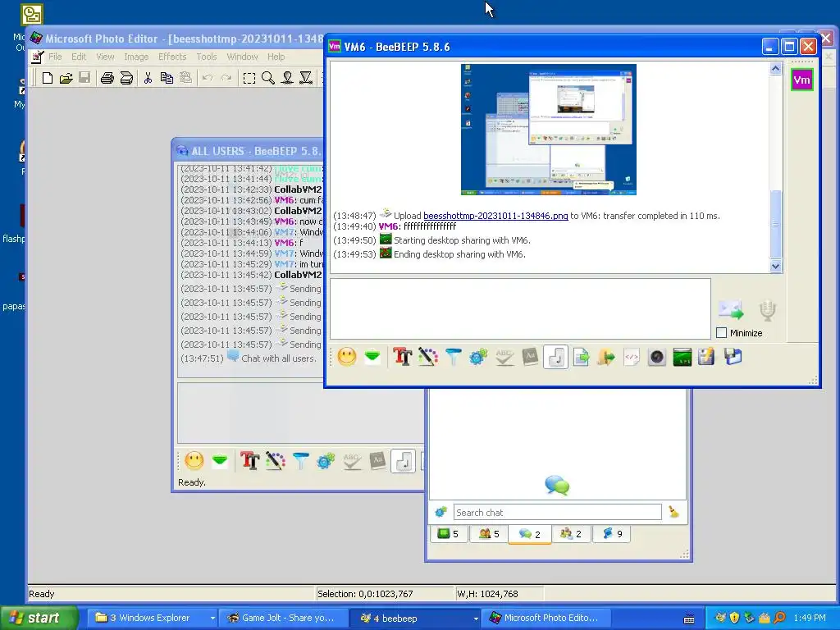Click the Open folder icon in Photo Editor
This screenshot has width=840, height=630.
point(66,78)
